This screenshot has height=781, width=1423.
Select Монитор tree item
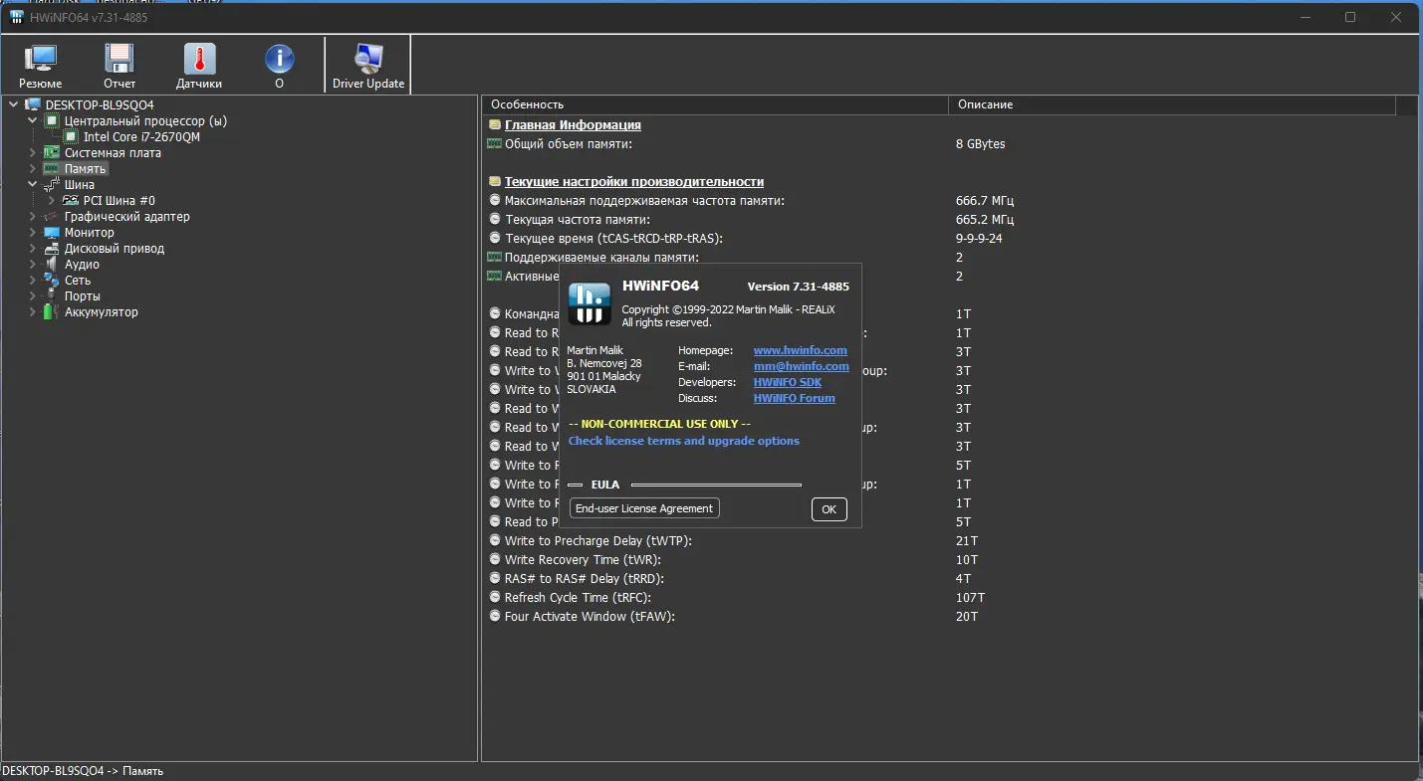(x=90, y=232)
